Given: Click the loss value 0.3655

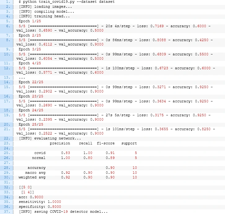Looking at the screenshot, I should click(x=161, y=129).
